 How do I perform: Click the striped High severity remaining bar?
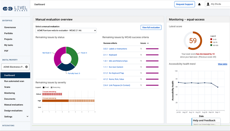(81, 101)
